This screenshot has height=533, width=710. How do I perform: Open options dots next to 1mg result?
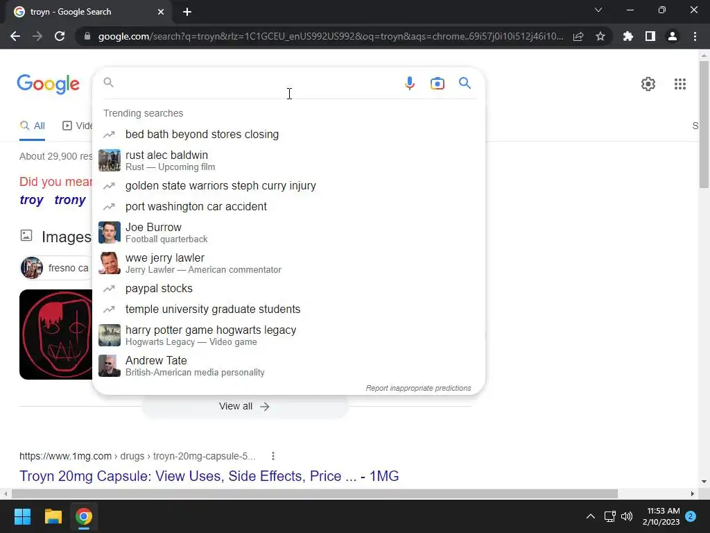click(272, 456)
